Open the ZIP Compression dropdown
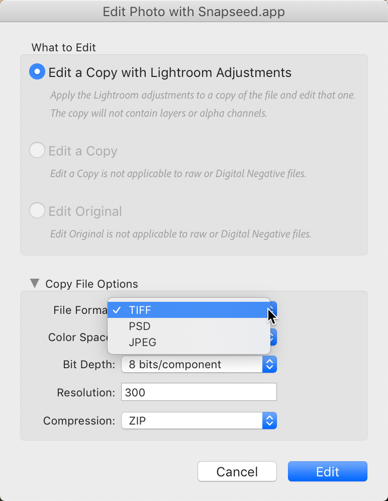Viewport: 388px width, 501px height. click(192, 421)
